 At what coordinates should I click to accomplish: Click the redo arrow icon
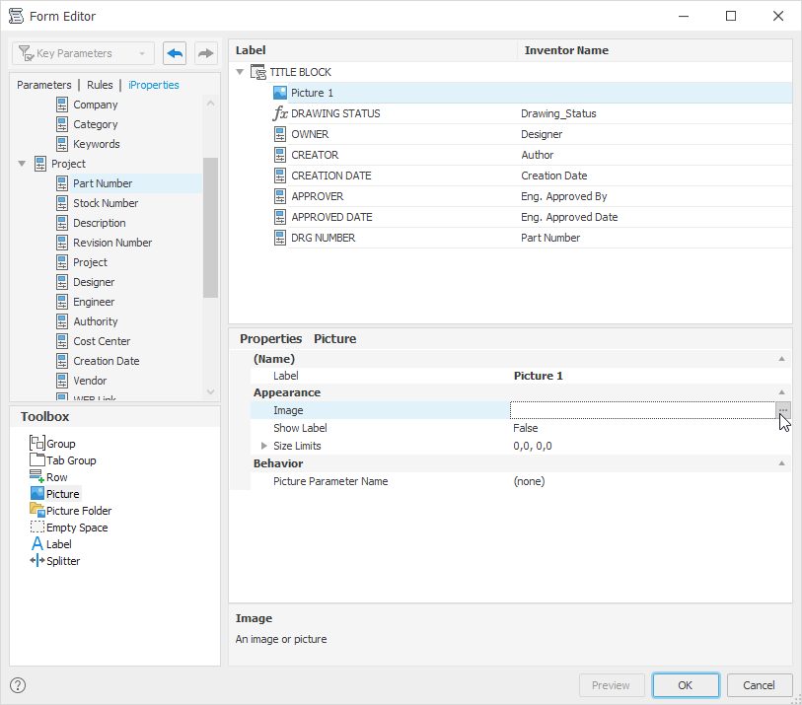point(205,53)
